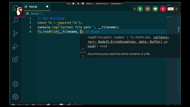Show next signature with down chevron

(83, 56)
